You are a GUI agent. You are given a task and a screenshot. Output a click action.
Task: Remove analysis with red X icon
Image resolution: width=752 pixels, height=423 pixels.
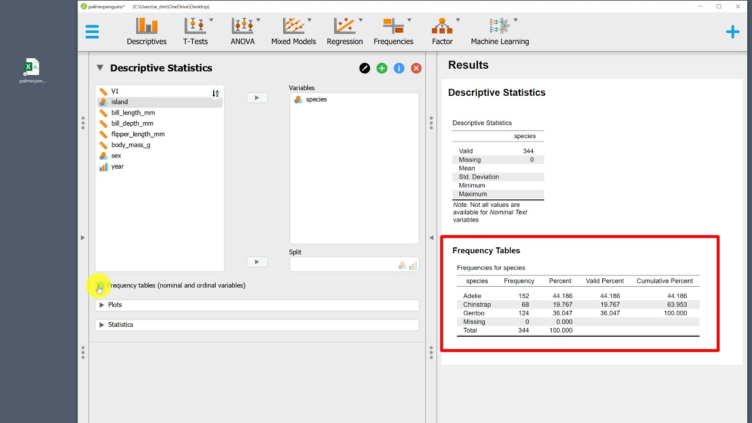pos(416,68)
